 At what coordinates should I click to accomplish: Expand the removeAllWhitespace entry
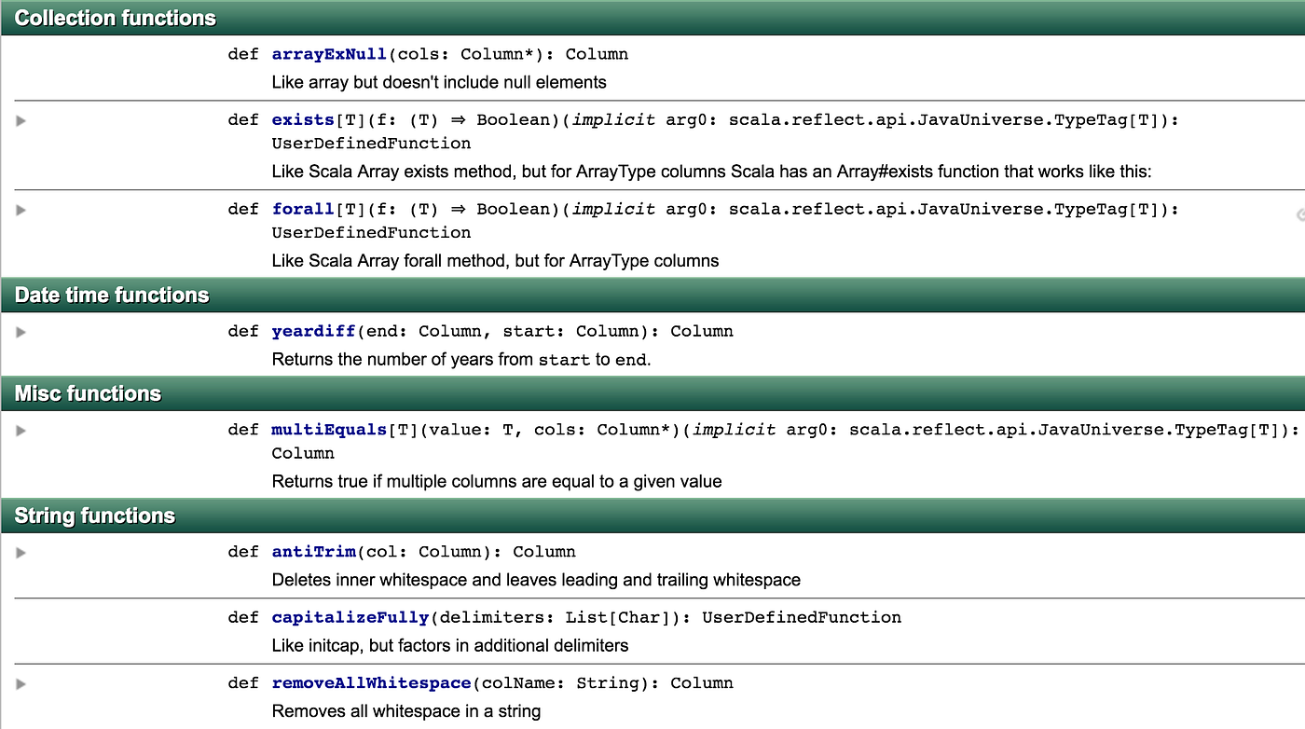tap(20, 683)
